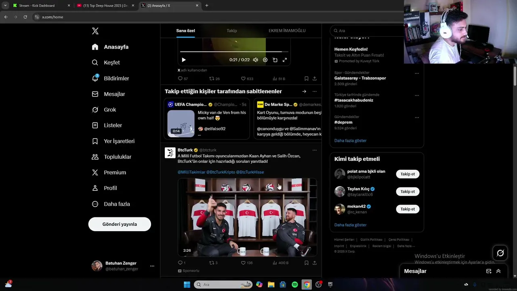Screen dimensions: 517x291
Task: Like the post with 633 likes
Action: click(x=247, y=78)
